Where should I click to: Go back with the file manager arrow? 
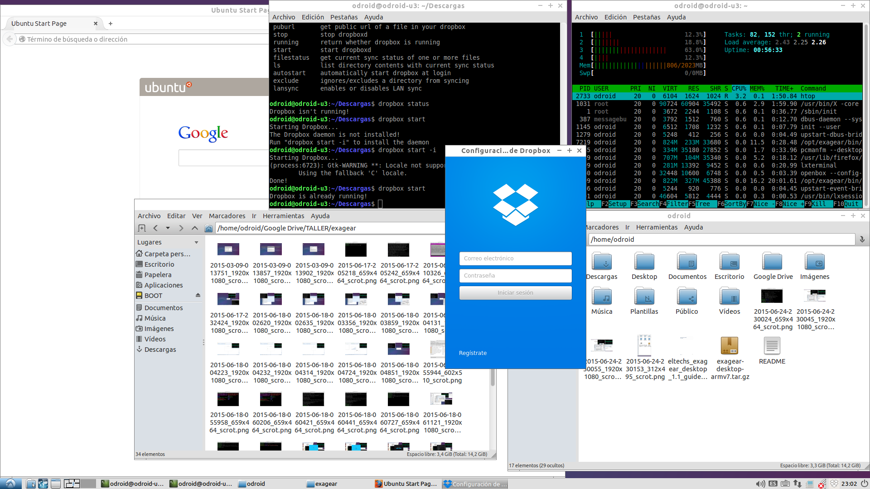pyautogui.click(x=155, y=228)
